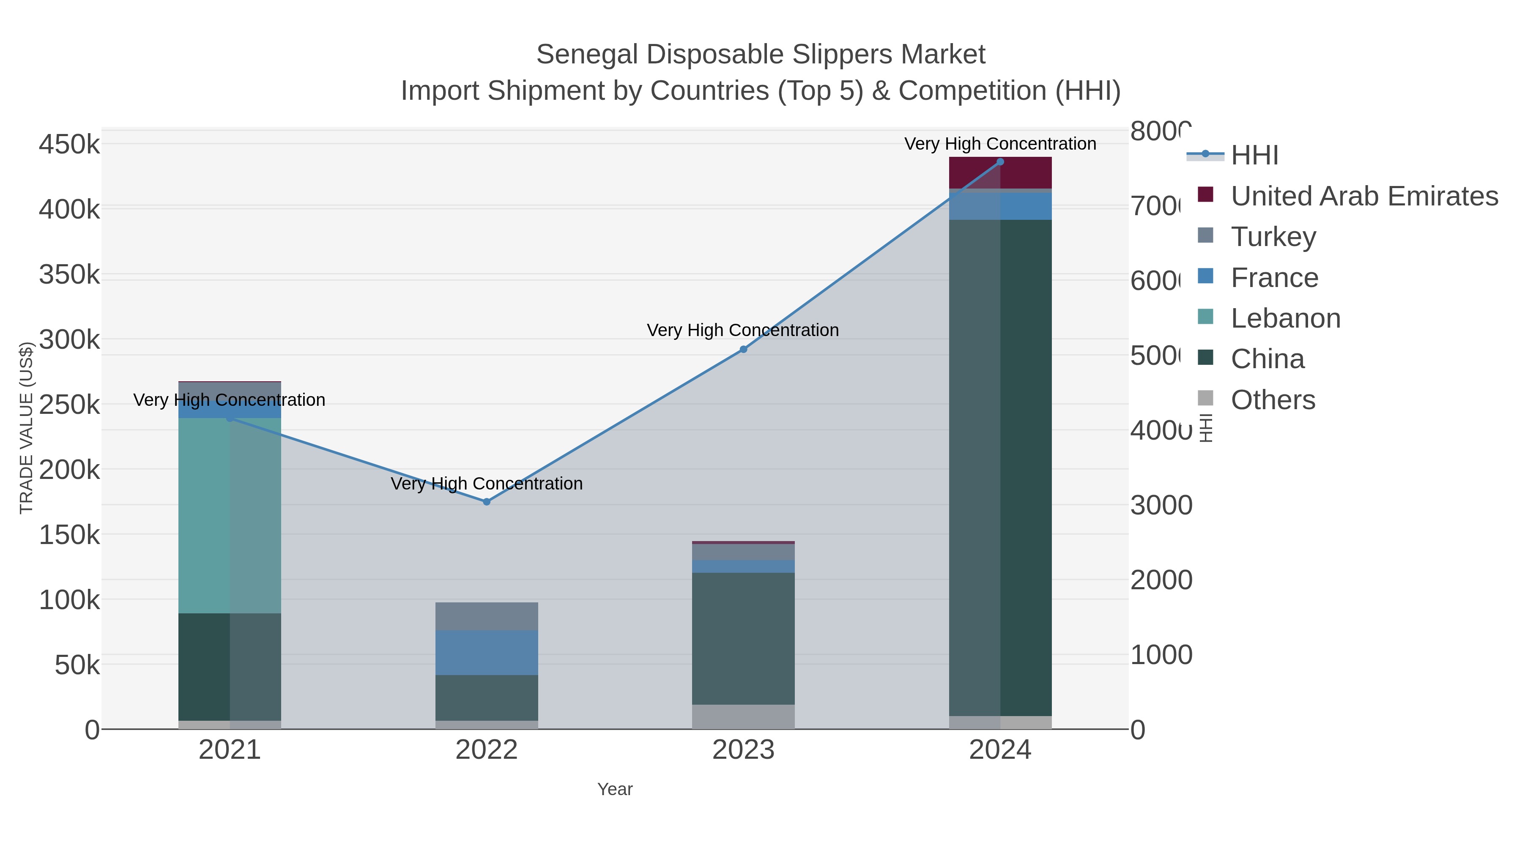
Task: Click the Others gray legend swatch
Action: [1205, 398]
